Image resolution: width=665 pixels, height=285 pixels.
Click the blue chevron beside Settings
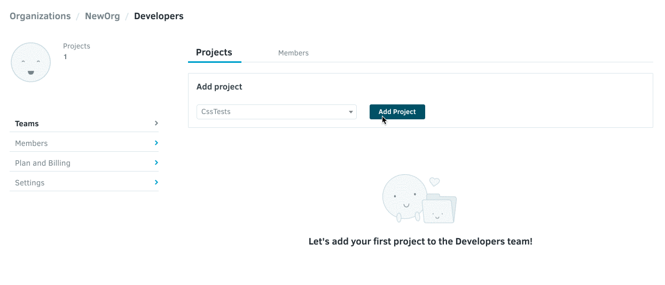(156, 182)
